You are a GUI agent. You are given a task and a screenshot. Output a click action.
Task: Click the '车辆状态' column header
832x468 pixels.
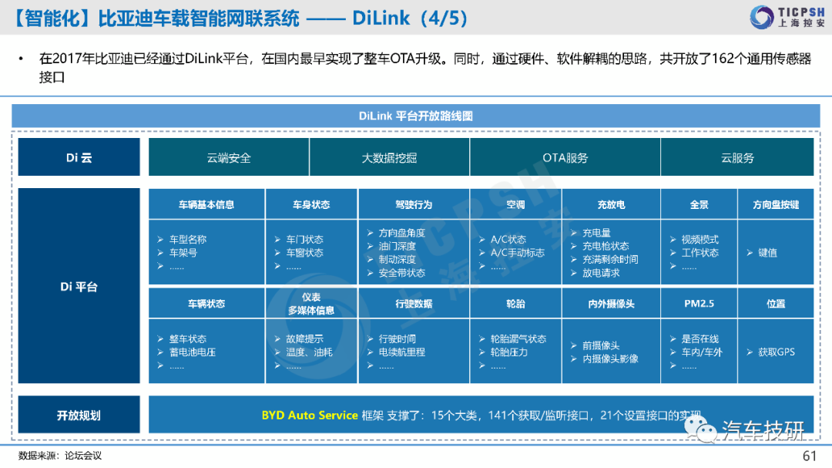click(x=206, y=303)
